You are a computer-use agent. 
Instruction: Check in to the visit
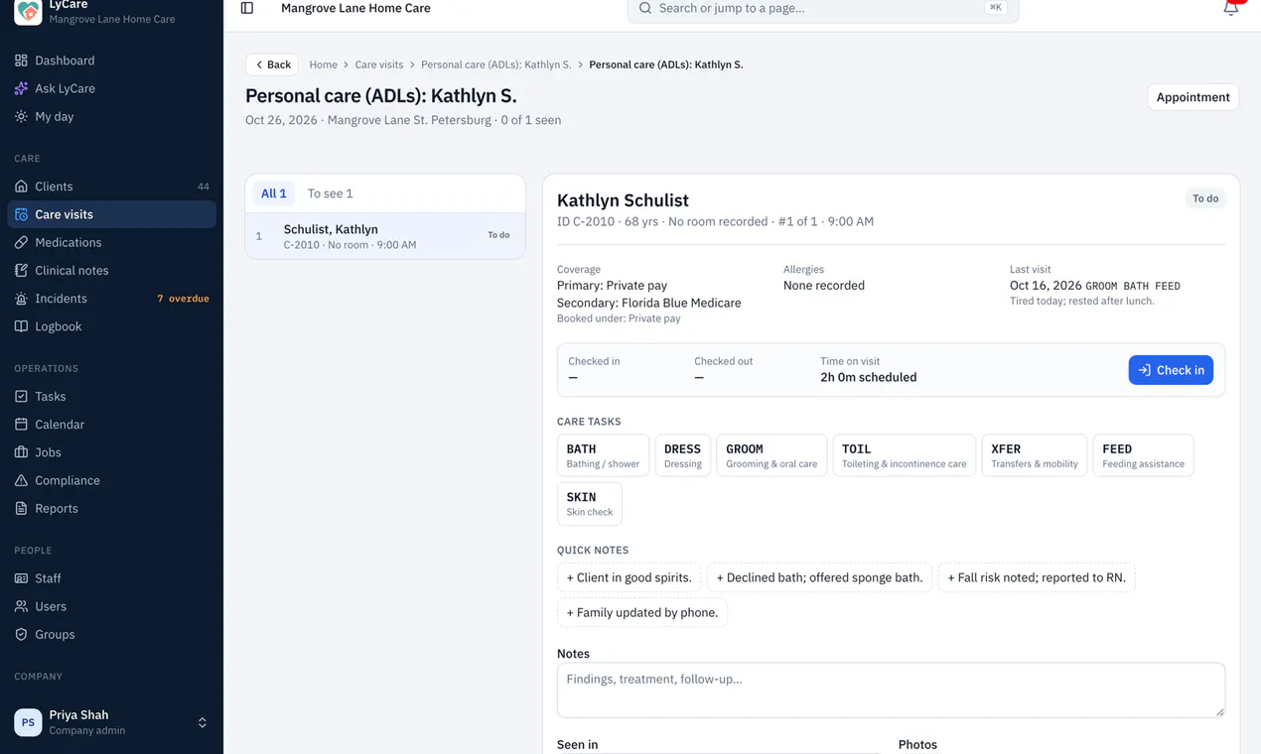pyautogui.click(x=1171, y=370)
